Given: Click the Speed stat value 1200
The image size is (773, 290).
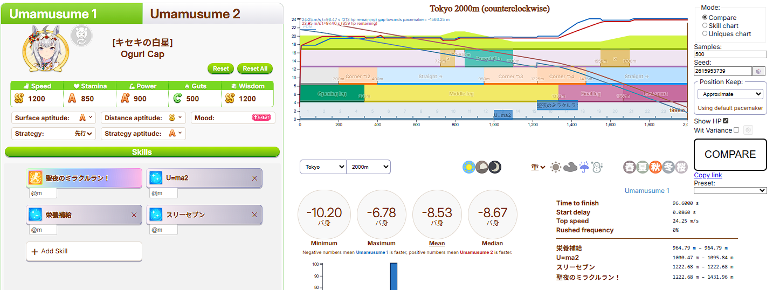Looking at the screenshot, I should click(37, 99).
